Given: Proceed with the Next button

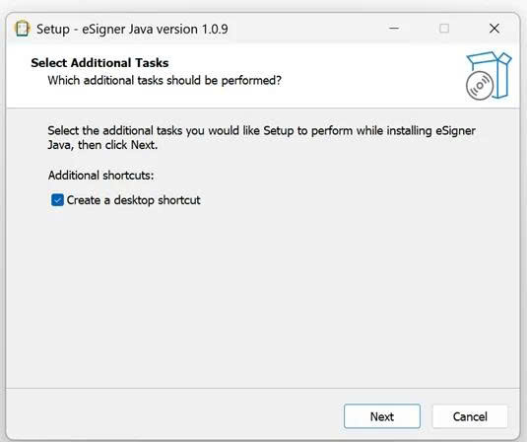Looking at the screenshot, I should tap(382, 416).
